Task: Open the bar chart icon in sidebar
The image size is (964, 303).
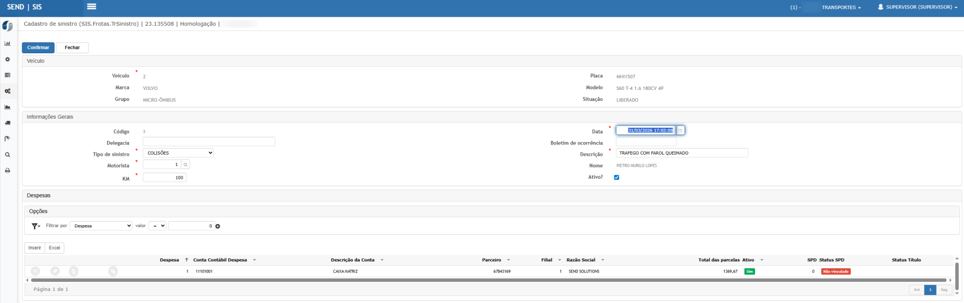Action: pos(7,44)
